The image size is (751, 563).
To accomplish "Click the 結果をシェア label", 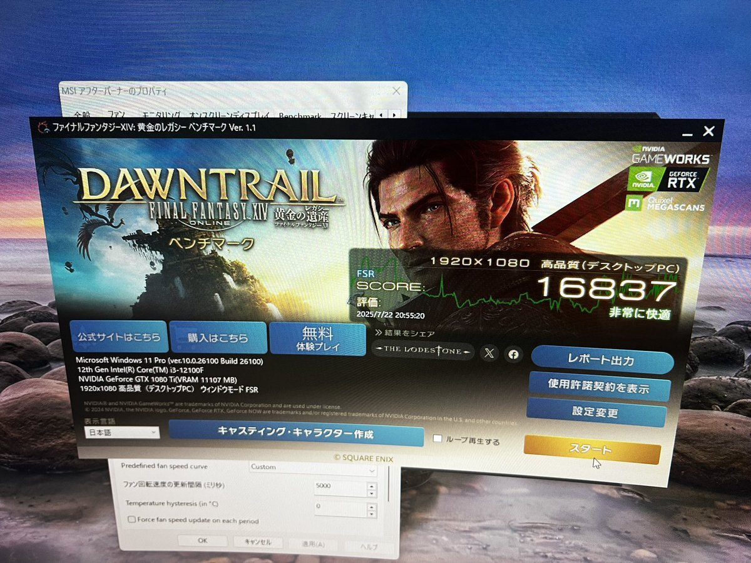I will tap(409, 333).
